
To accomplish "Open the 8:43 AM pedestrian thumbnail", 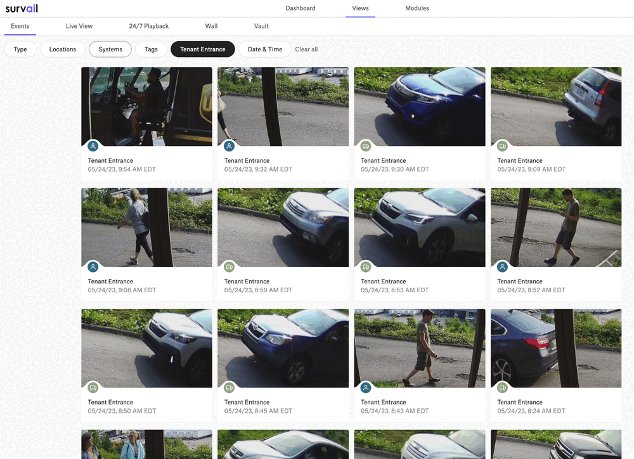I will click(x=420, y=348).
